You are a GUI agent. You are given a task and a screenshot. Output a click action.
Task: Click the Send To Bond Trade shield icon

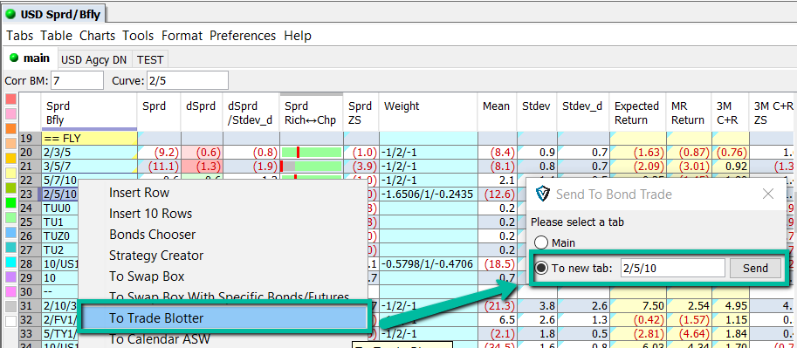(x=543, y=194)
